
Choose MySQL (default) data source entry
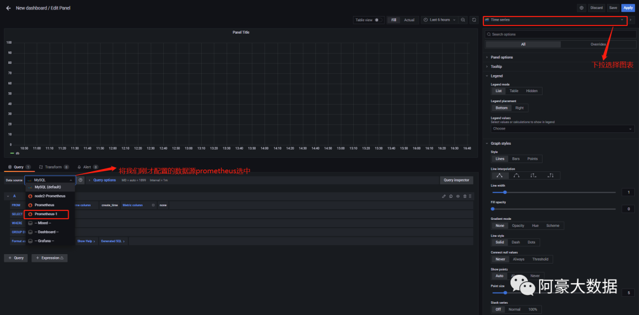pyautogui.click(x=50, y=187)
